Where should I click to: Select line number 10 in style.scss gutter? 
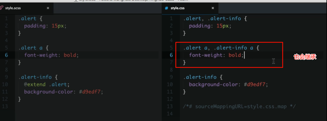tap(5, 84)
